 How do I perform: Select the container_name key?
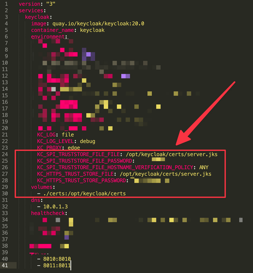click(50, 30)
